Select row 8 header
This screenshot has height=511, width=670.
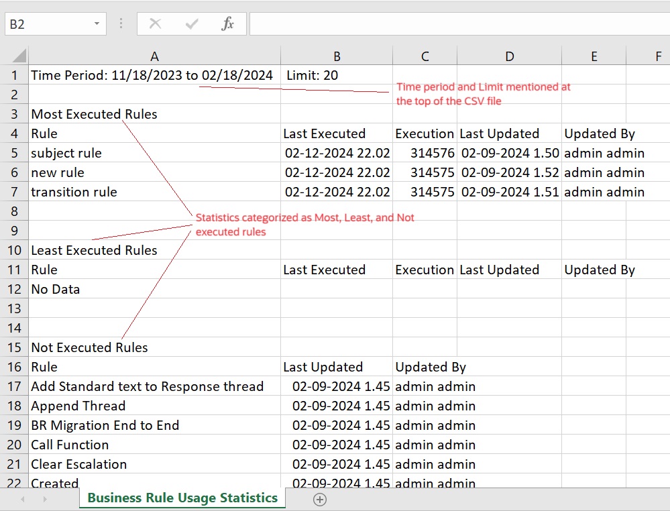point(14,211)
